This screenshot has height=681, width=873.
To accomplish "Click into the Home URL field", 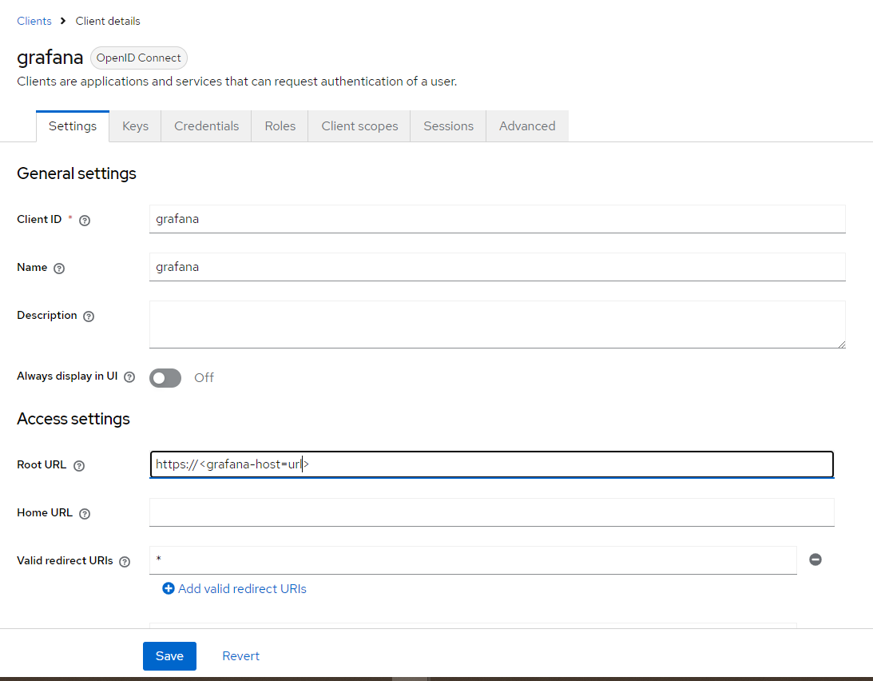I will (x=491, y=512).
